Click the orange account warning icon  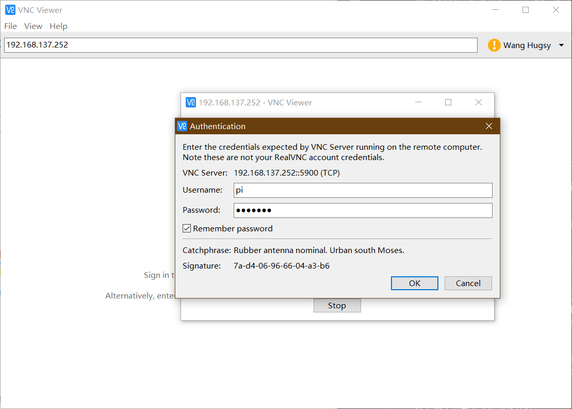[x=494, y=45]
